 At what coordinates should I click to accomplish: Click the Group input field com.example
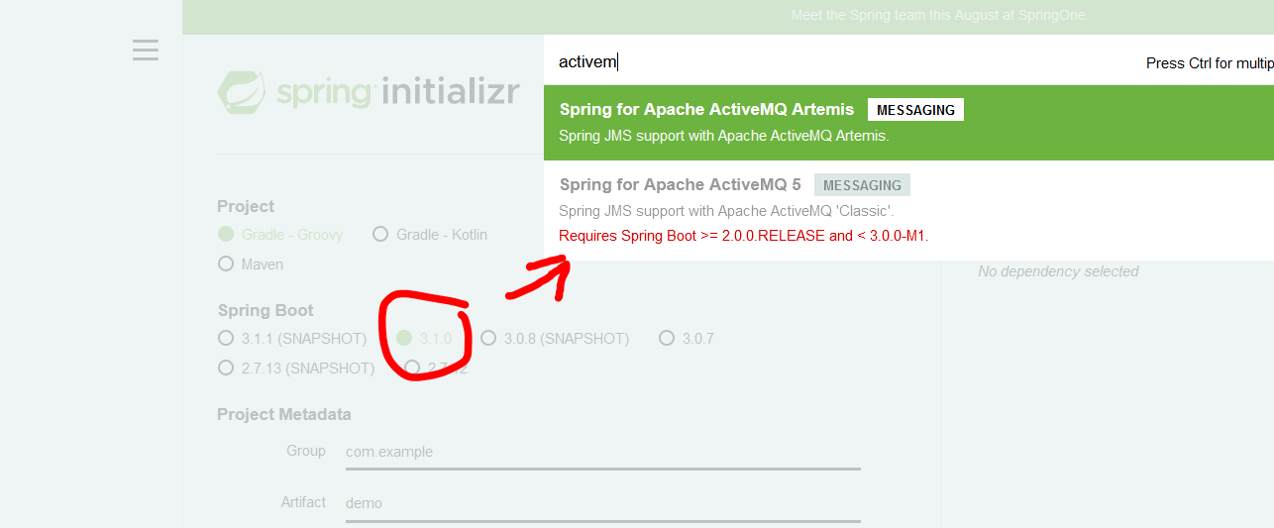[602, 452]
